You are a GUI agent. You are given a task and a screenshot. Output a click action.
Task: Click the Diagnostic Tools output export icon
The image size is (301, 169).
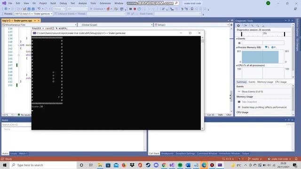(x=245, y=25)
